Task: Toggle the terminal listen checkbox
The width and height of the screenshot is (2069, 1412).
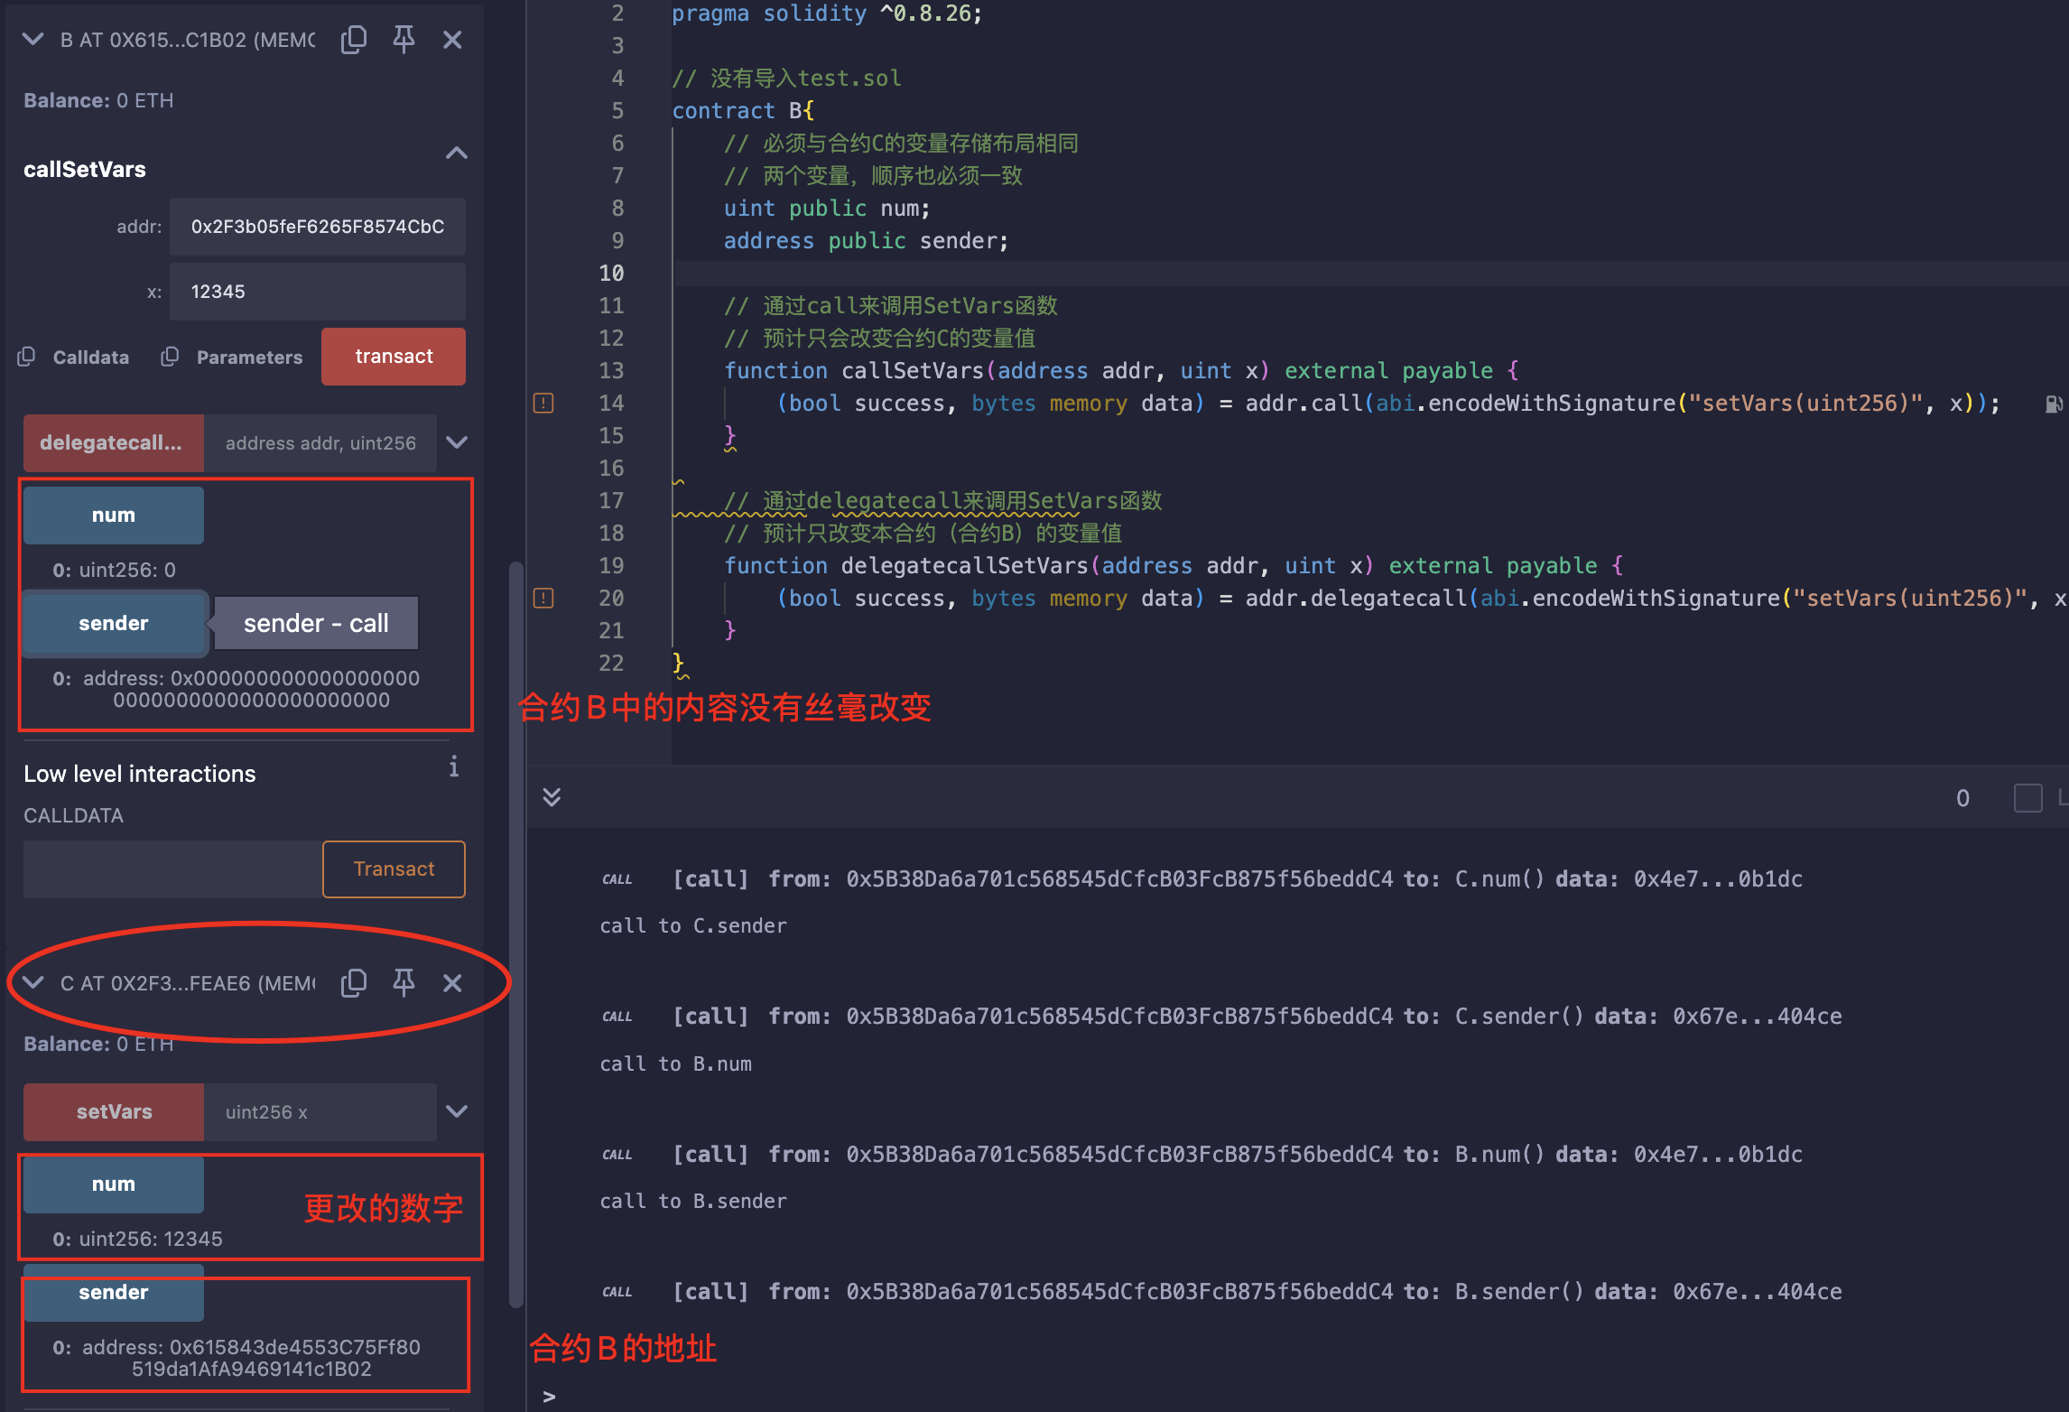Action: click(2027, 798)
